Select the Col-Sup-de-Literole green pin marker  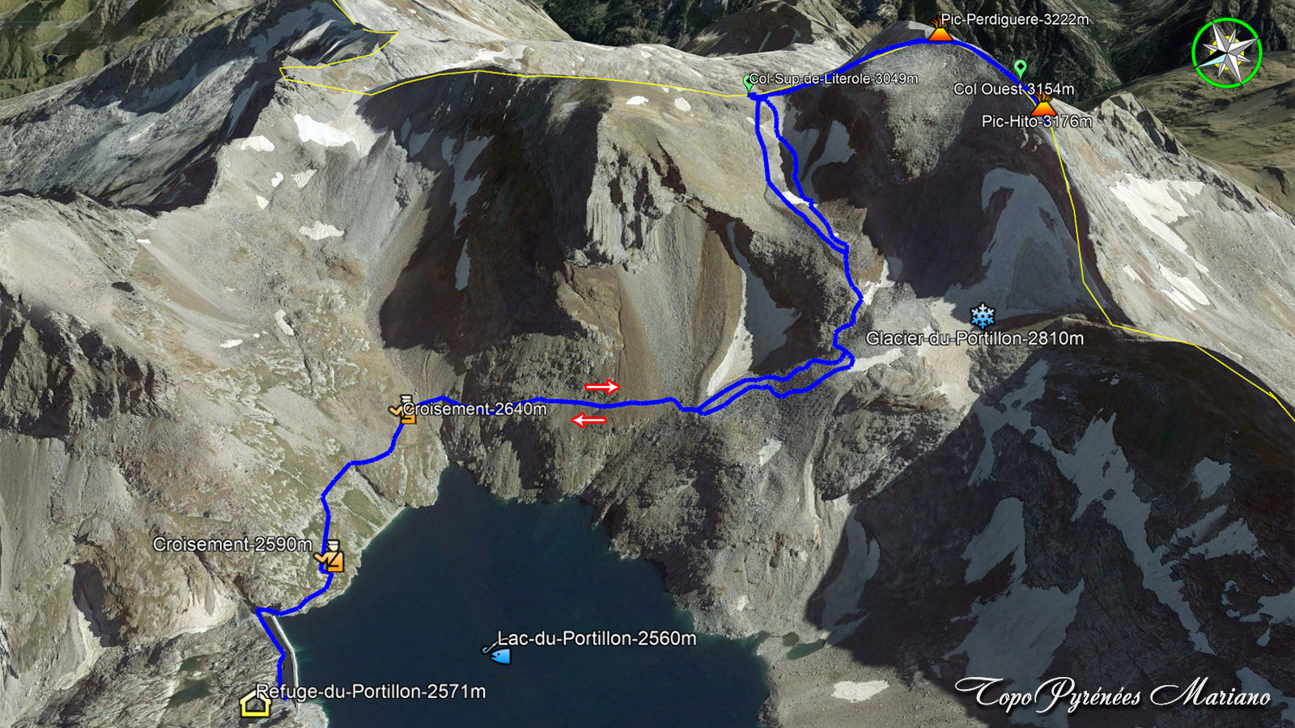click(x=749, y=83)
